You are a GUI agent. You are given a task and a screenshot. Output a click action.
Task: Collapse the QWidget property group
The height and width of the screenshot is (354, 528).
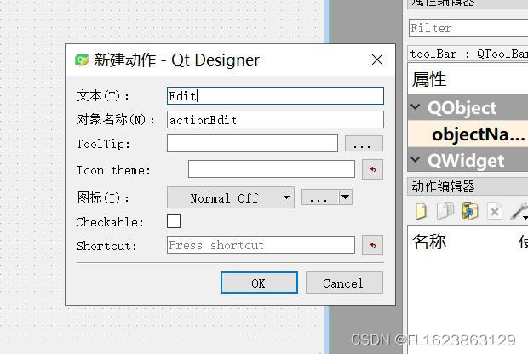pos(416,159)
